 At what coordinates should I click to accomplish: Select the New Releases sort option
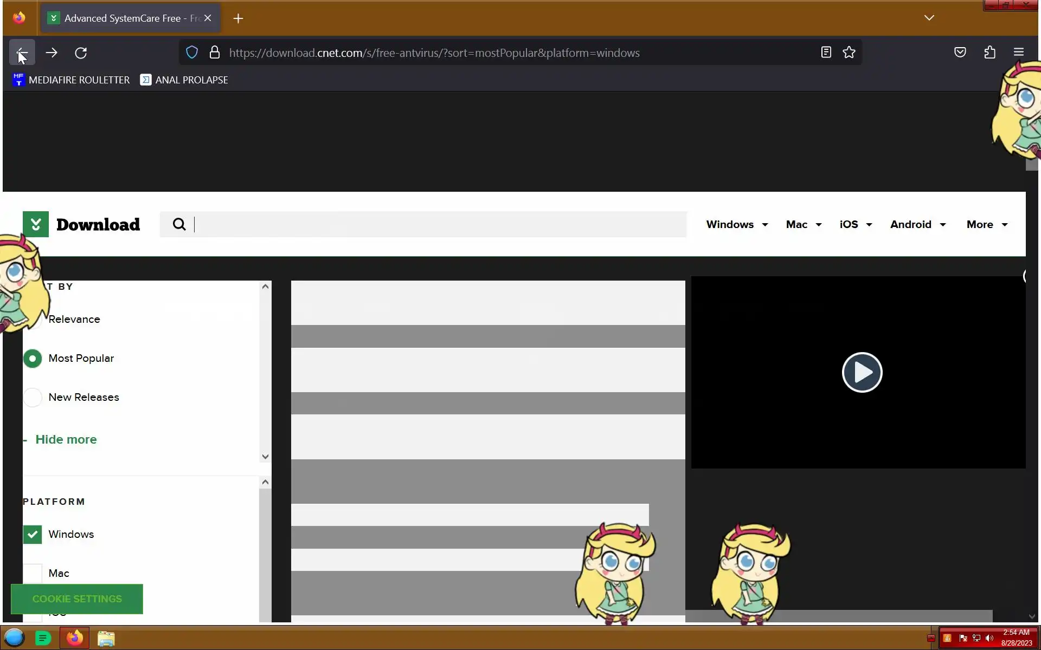(x=33, y=398)
